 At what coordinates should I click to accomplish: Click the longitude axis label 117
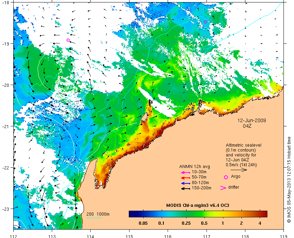206,236
